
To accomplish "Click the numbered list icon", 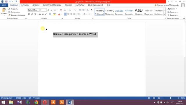I will click(70, 10).
